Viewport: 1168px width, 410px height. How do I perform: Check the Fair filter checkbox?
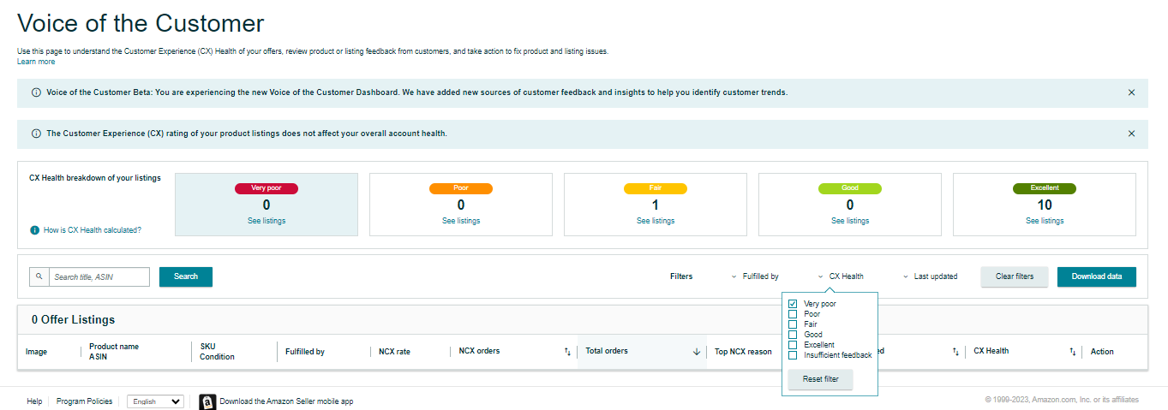click(x=793, y=324)
